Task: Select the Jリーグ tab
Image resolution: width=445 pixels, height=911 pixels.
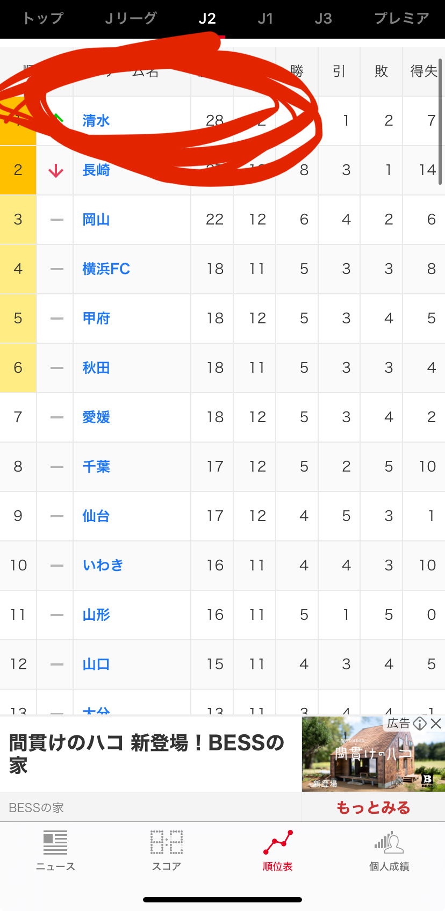Action: 131,19
